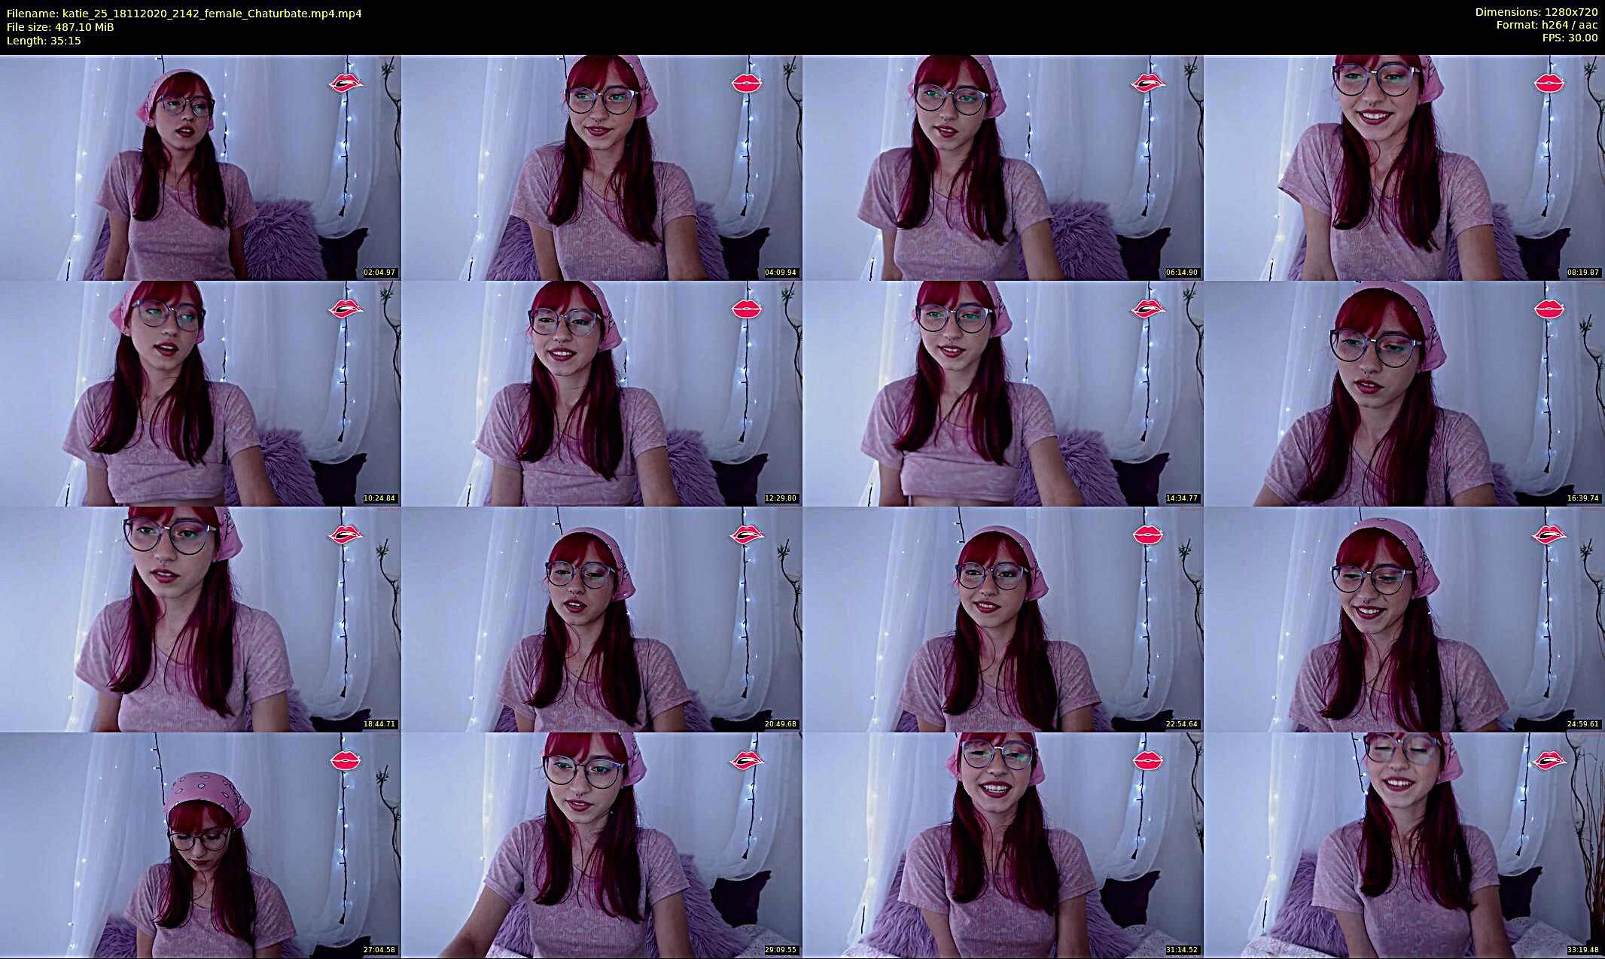Image resolution: width=1605 pixels, height=959 pixels.
Task: Open the thumbnail at 04:09.94
Action: click(x=601, y=167)
